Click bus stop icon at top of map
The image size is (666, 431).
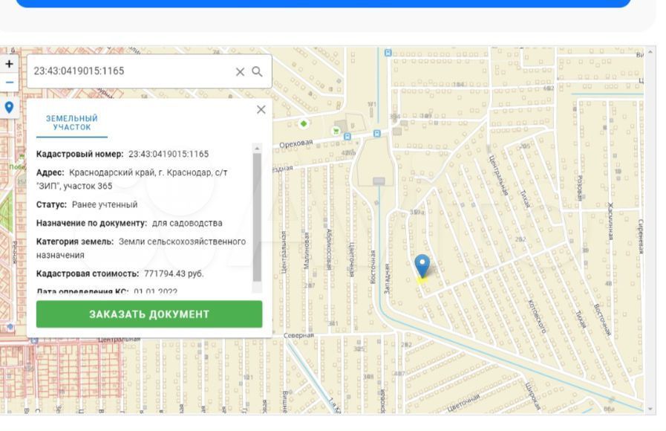coord(388,53)
